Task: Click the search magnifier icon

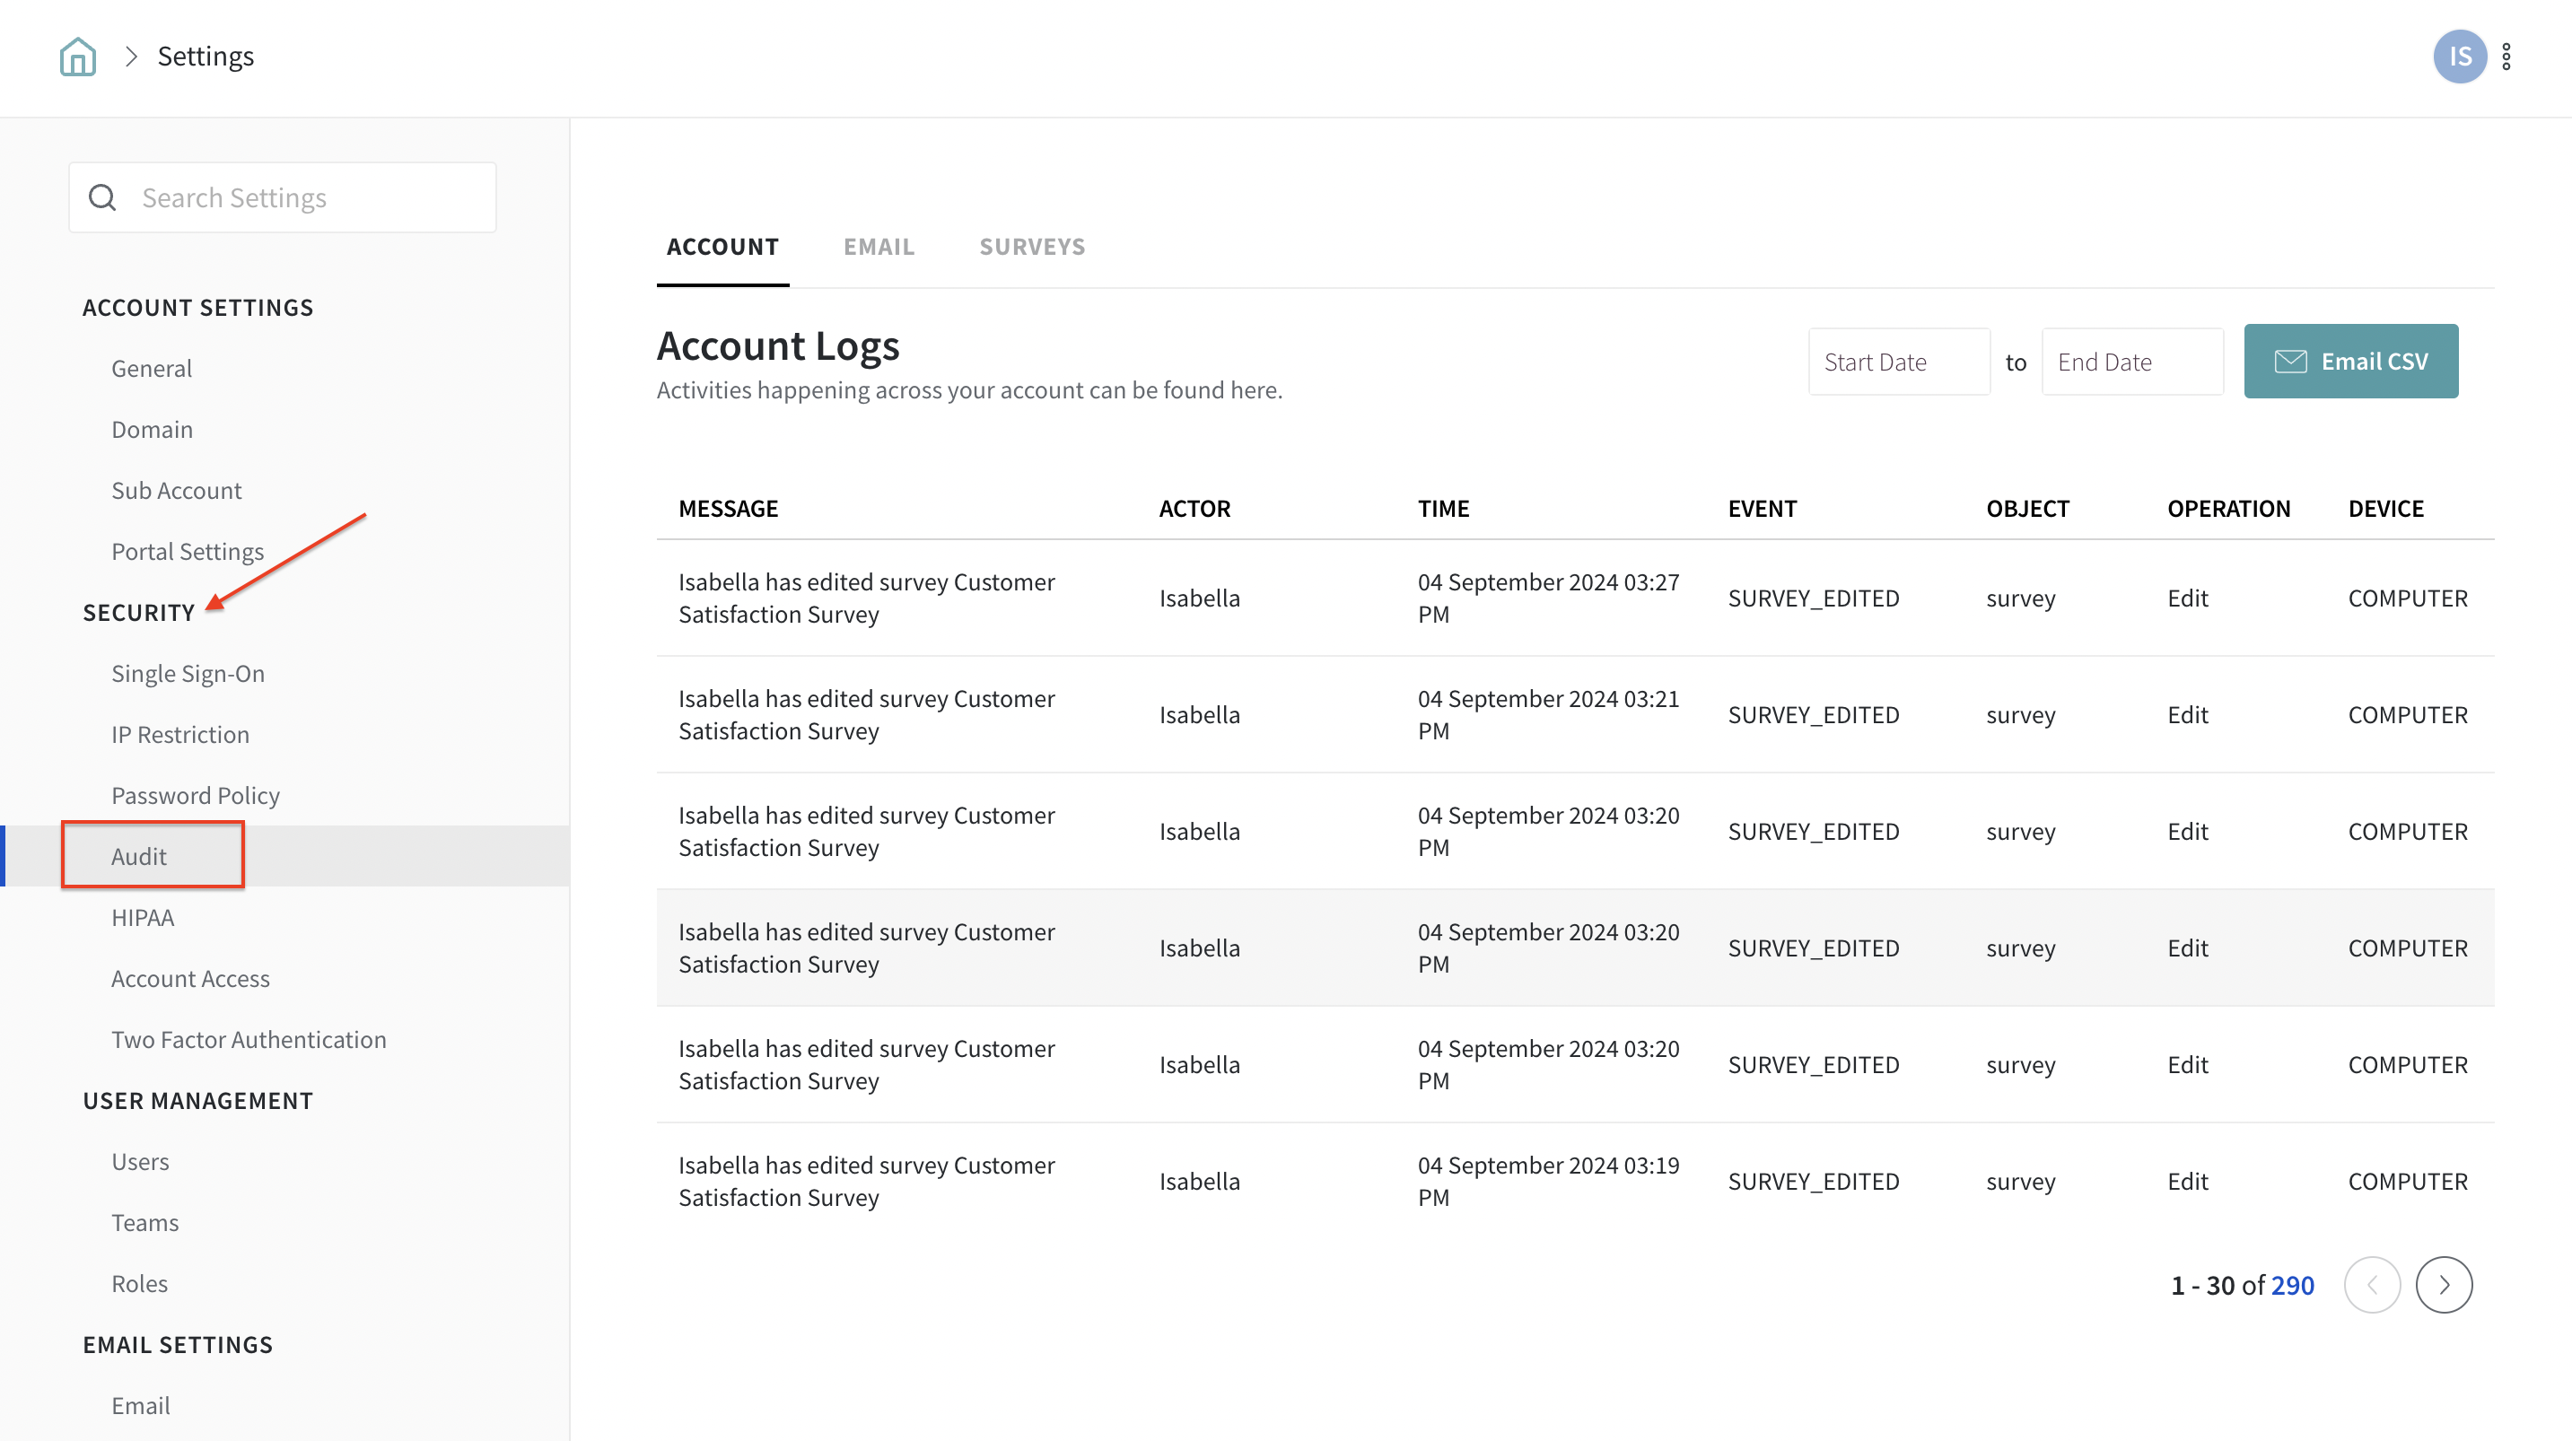Action: (103, 197)
